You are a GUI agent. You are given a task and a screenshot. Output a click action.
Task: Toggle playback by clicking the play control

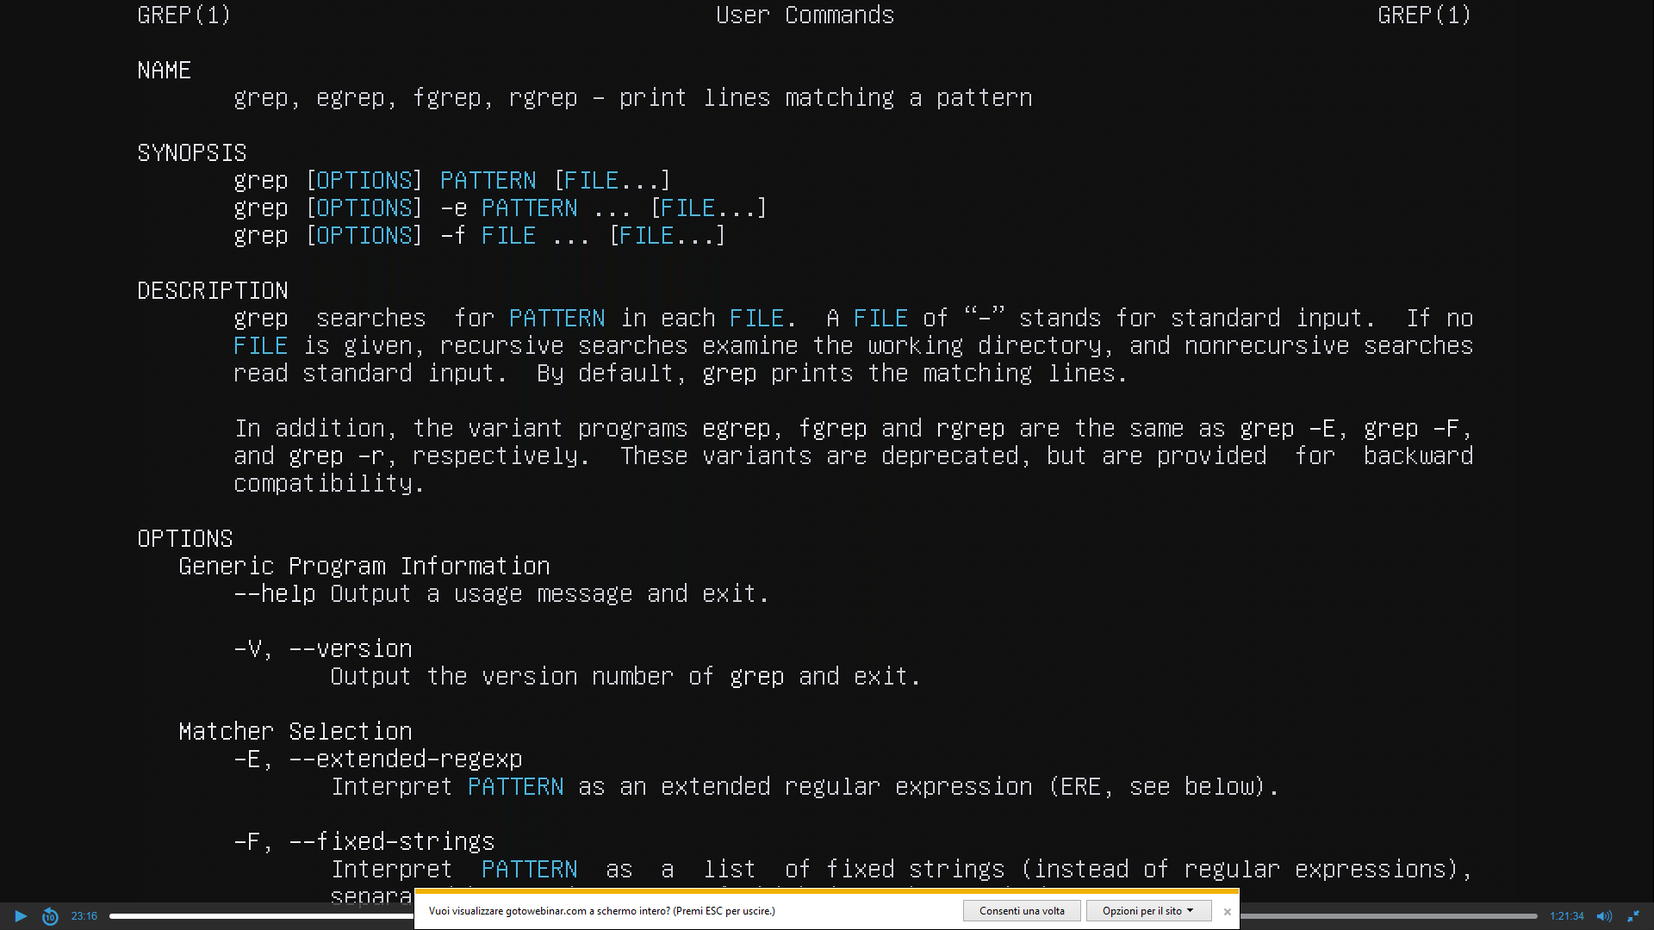[19, 915]
